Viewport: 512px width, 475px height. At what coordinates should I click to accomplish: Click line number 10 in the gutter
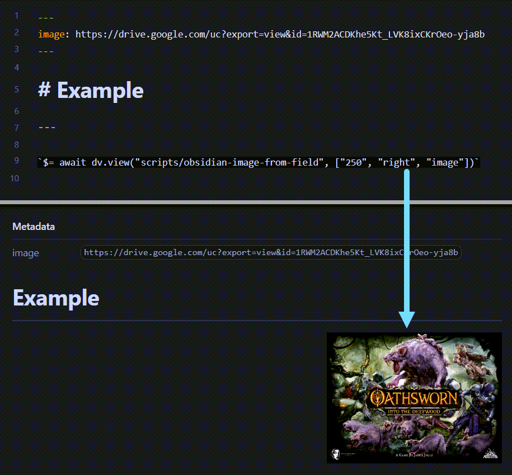[15, 178]
